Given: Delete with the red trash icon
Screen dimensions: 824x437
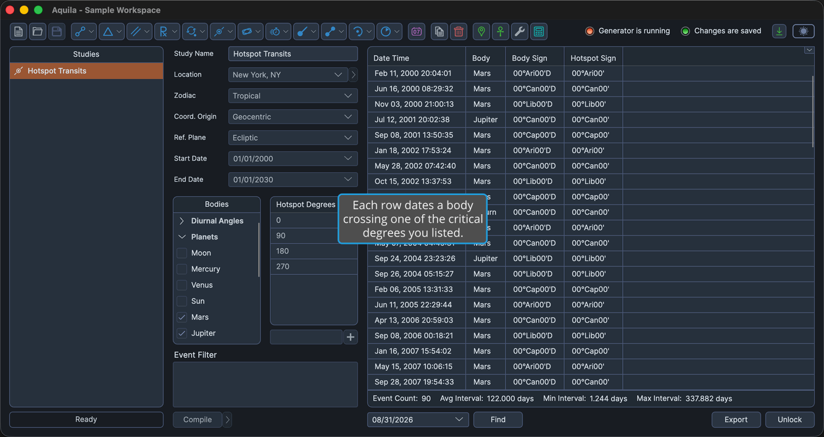Looking at the screenshot, I should [459, 31].
